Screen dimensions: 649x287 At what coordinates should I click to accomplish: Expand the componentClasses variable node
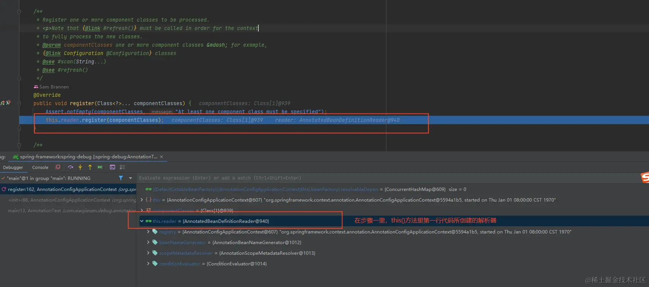[x=142, y=210]
